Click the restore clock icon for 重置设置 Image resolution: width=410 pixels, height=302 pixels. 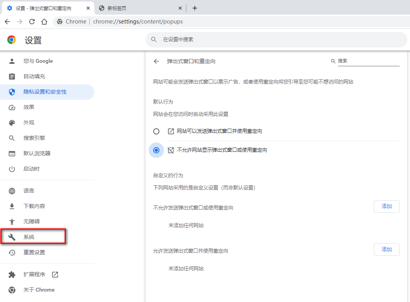click(x=12, y=252)
